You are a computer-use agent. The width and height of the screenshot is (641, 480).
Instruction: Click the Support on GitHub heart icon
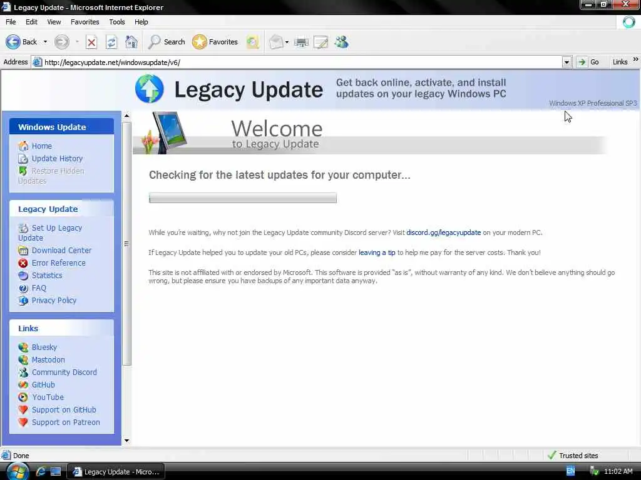[23, 410]
